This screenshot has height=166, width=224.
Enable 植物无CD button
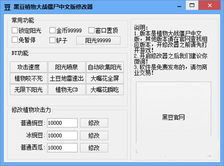tap(67, 89)
